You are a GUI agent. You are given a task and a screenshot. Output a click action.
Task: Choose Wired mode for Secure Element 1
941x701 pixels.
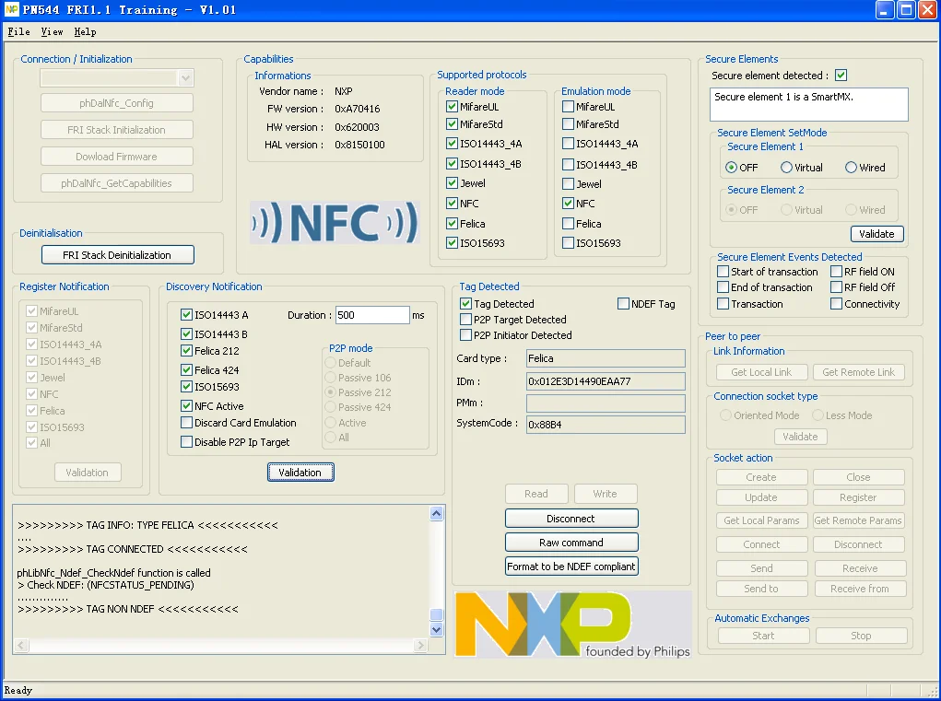pyautogui.click(x=851, y=168)
